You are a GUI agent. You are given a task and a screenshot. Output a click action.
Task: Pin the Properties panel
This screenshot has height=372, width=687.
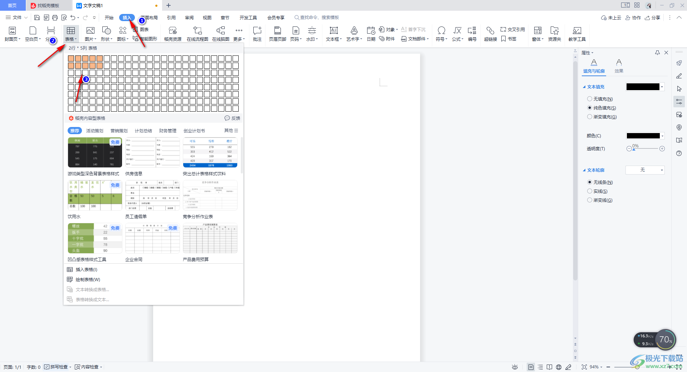click(x=657, y=53)
